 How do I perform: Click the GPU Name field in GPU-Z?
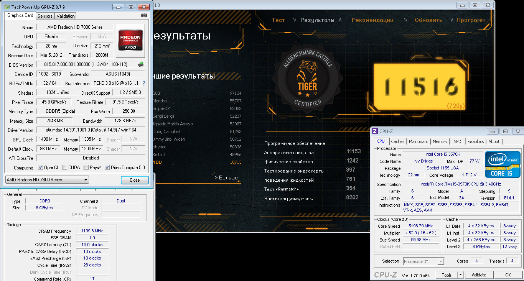(75, 27)
